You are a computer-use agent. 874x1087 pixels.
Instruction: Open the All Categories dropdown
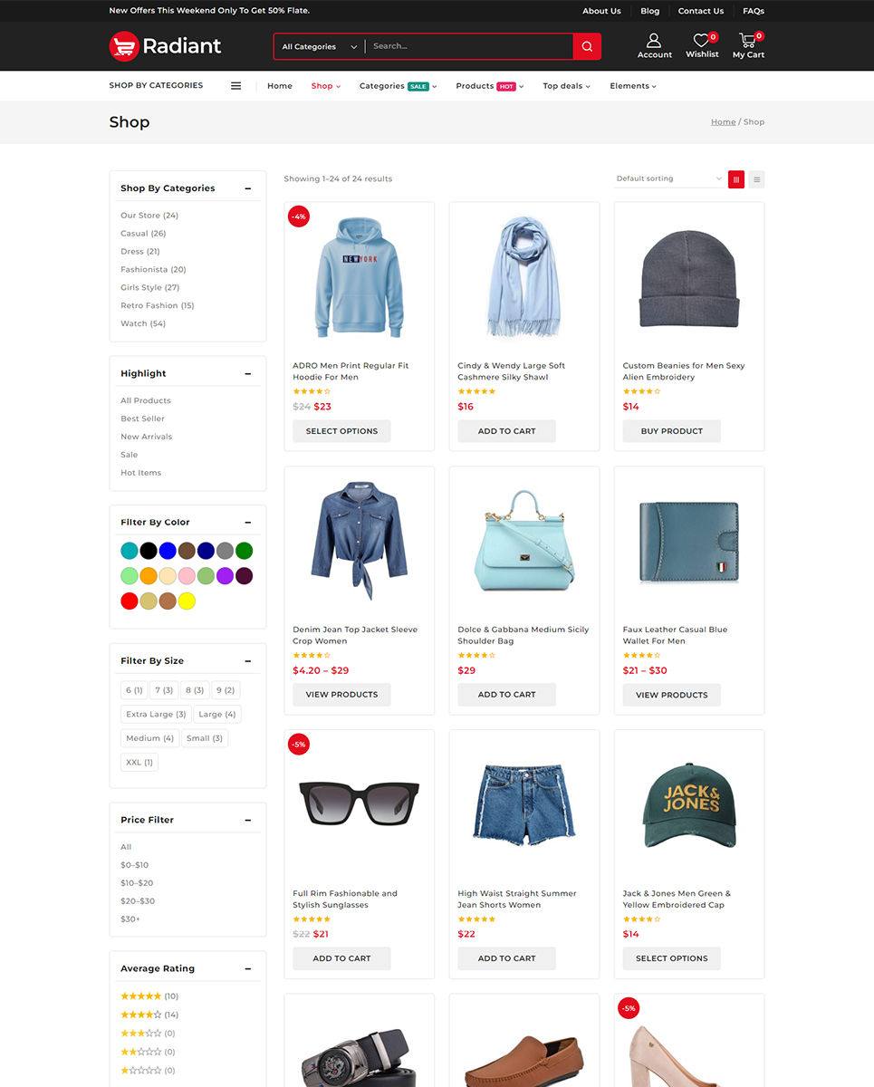click(x=319, y=46)
